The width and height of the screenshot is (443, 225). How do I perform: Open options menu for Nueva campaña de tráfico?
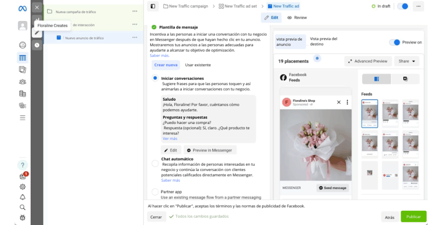(x=135, y=12)
